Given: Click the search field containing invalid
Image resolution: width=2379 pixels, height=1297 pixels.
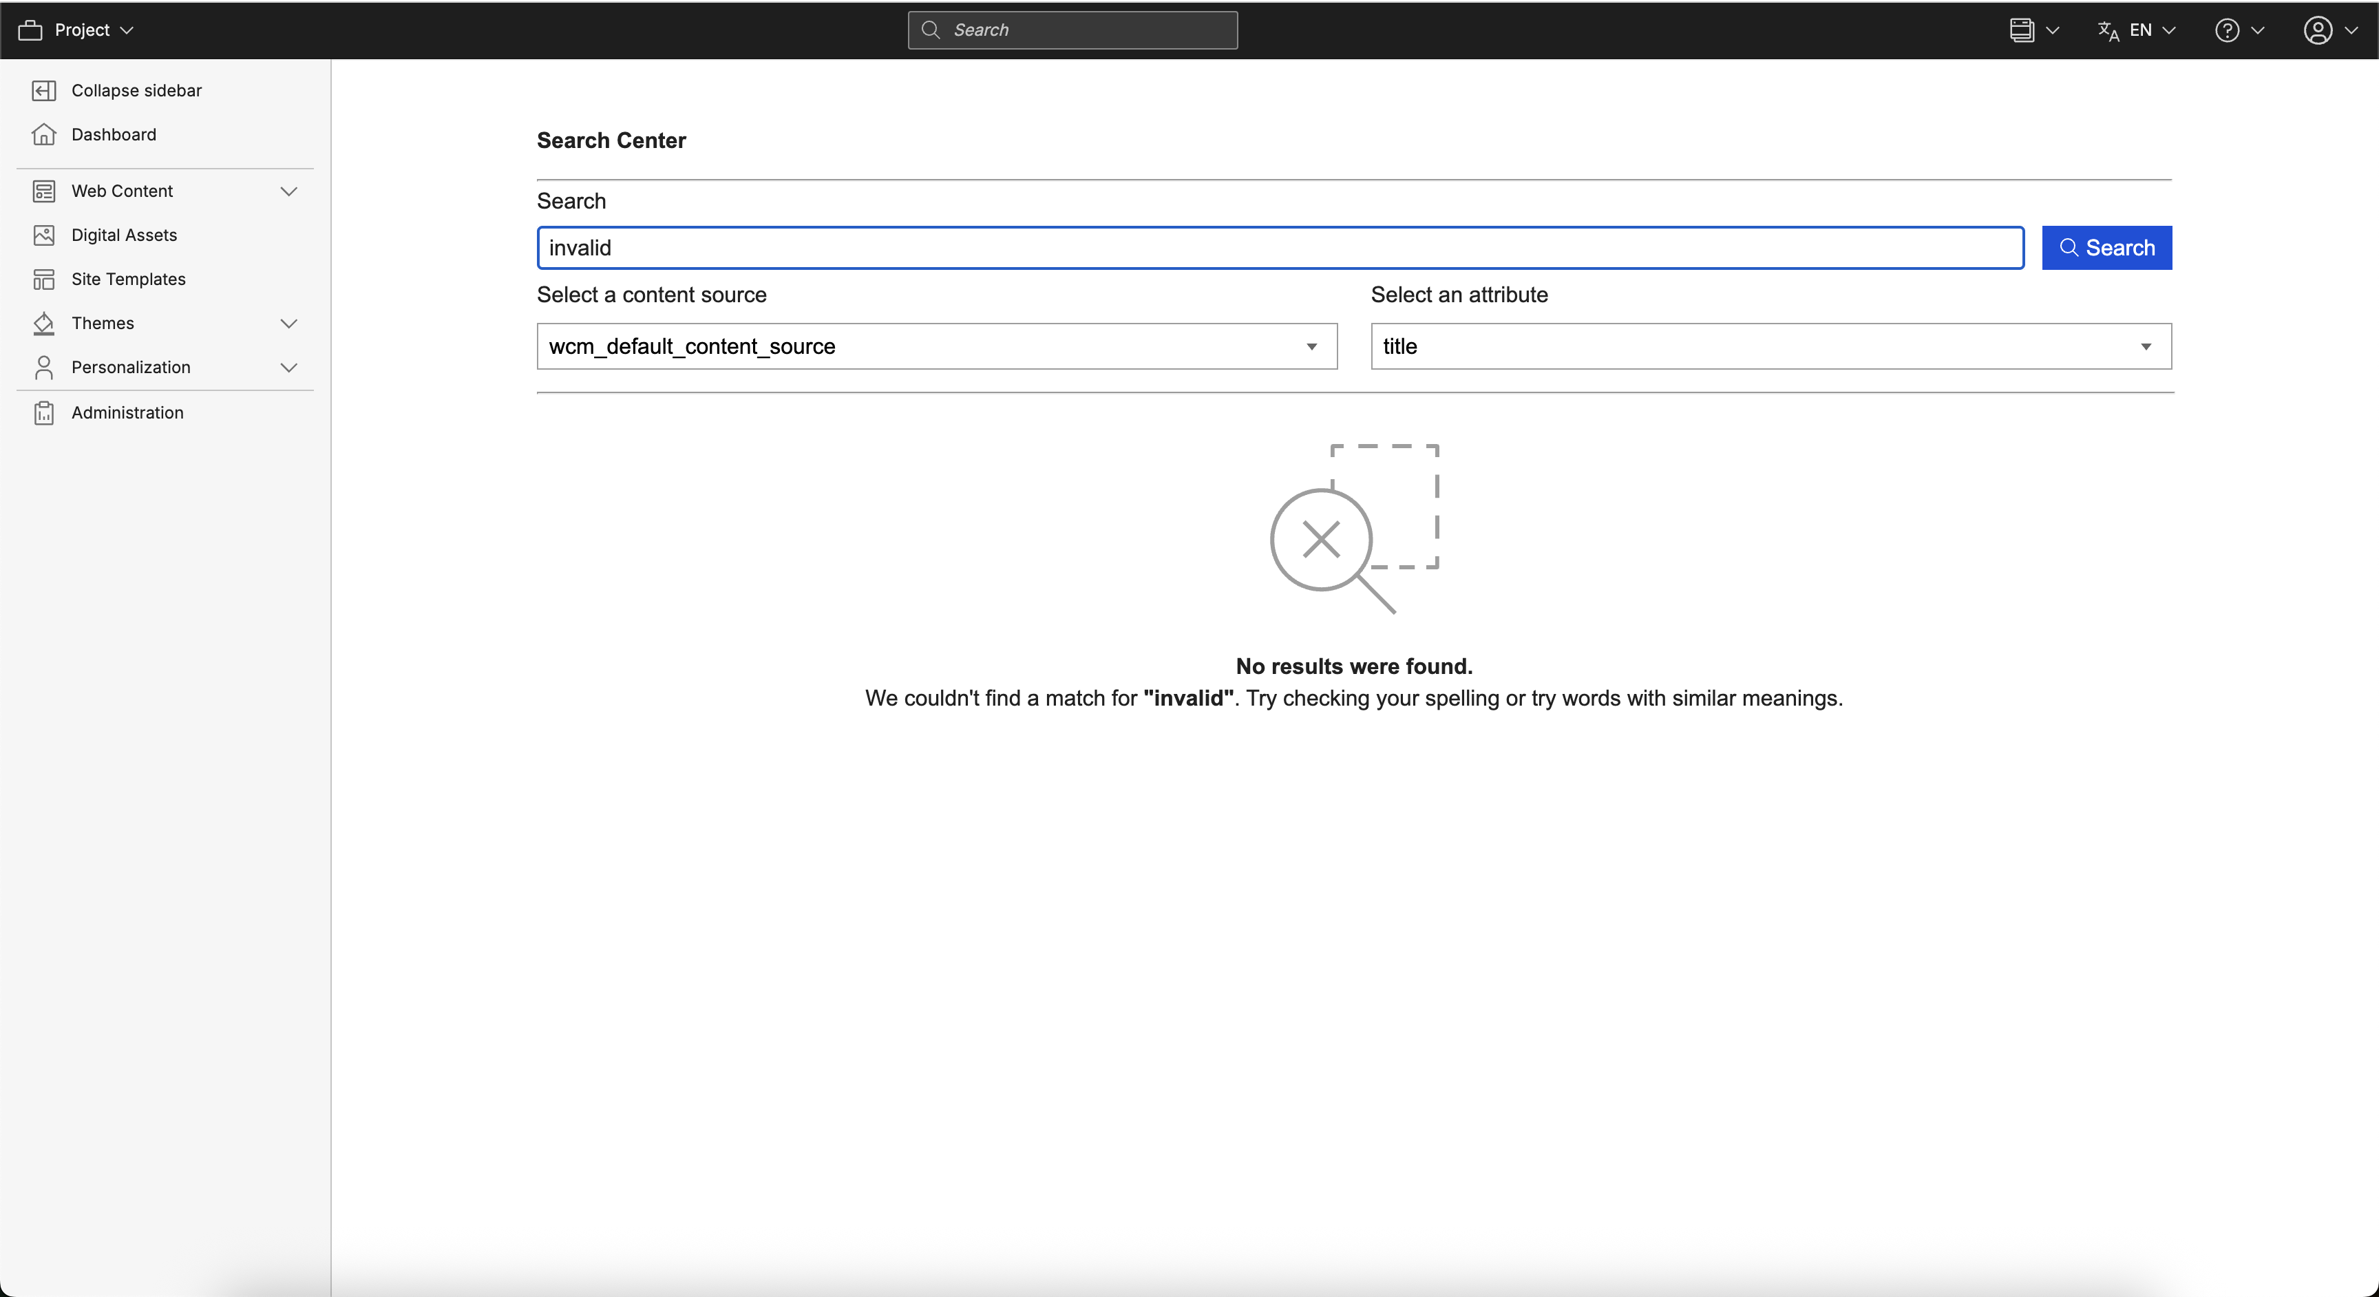Looking at the screenshot, I should tap(1279, 248).
